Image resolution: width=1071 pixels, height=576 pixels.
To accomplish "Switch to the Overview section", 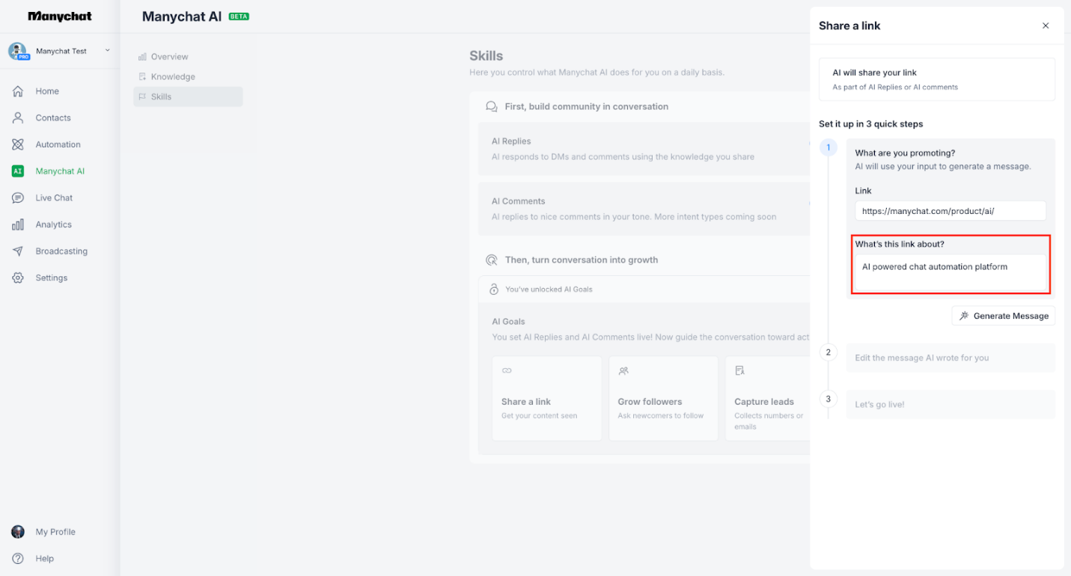I will pos(168,55).
